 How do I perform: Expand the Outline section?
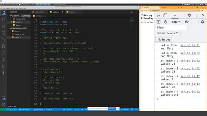tap(13, 106)
